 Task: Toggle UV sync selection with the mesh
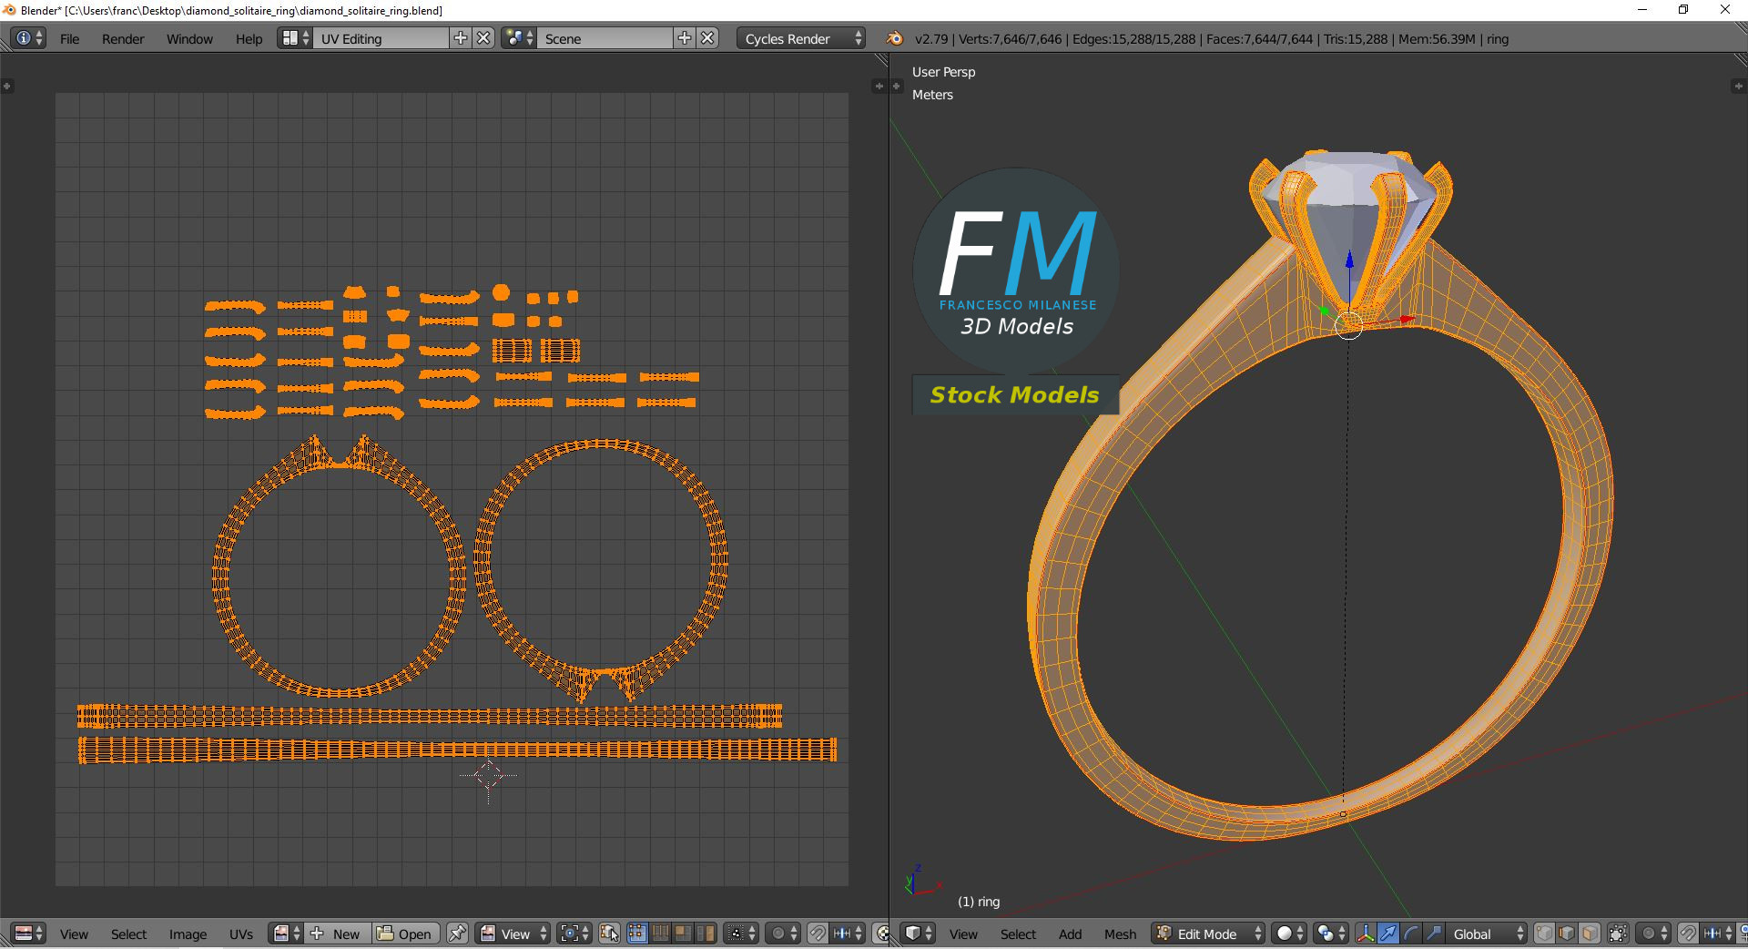pyautogui.click(x=610, y=934)
